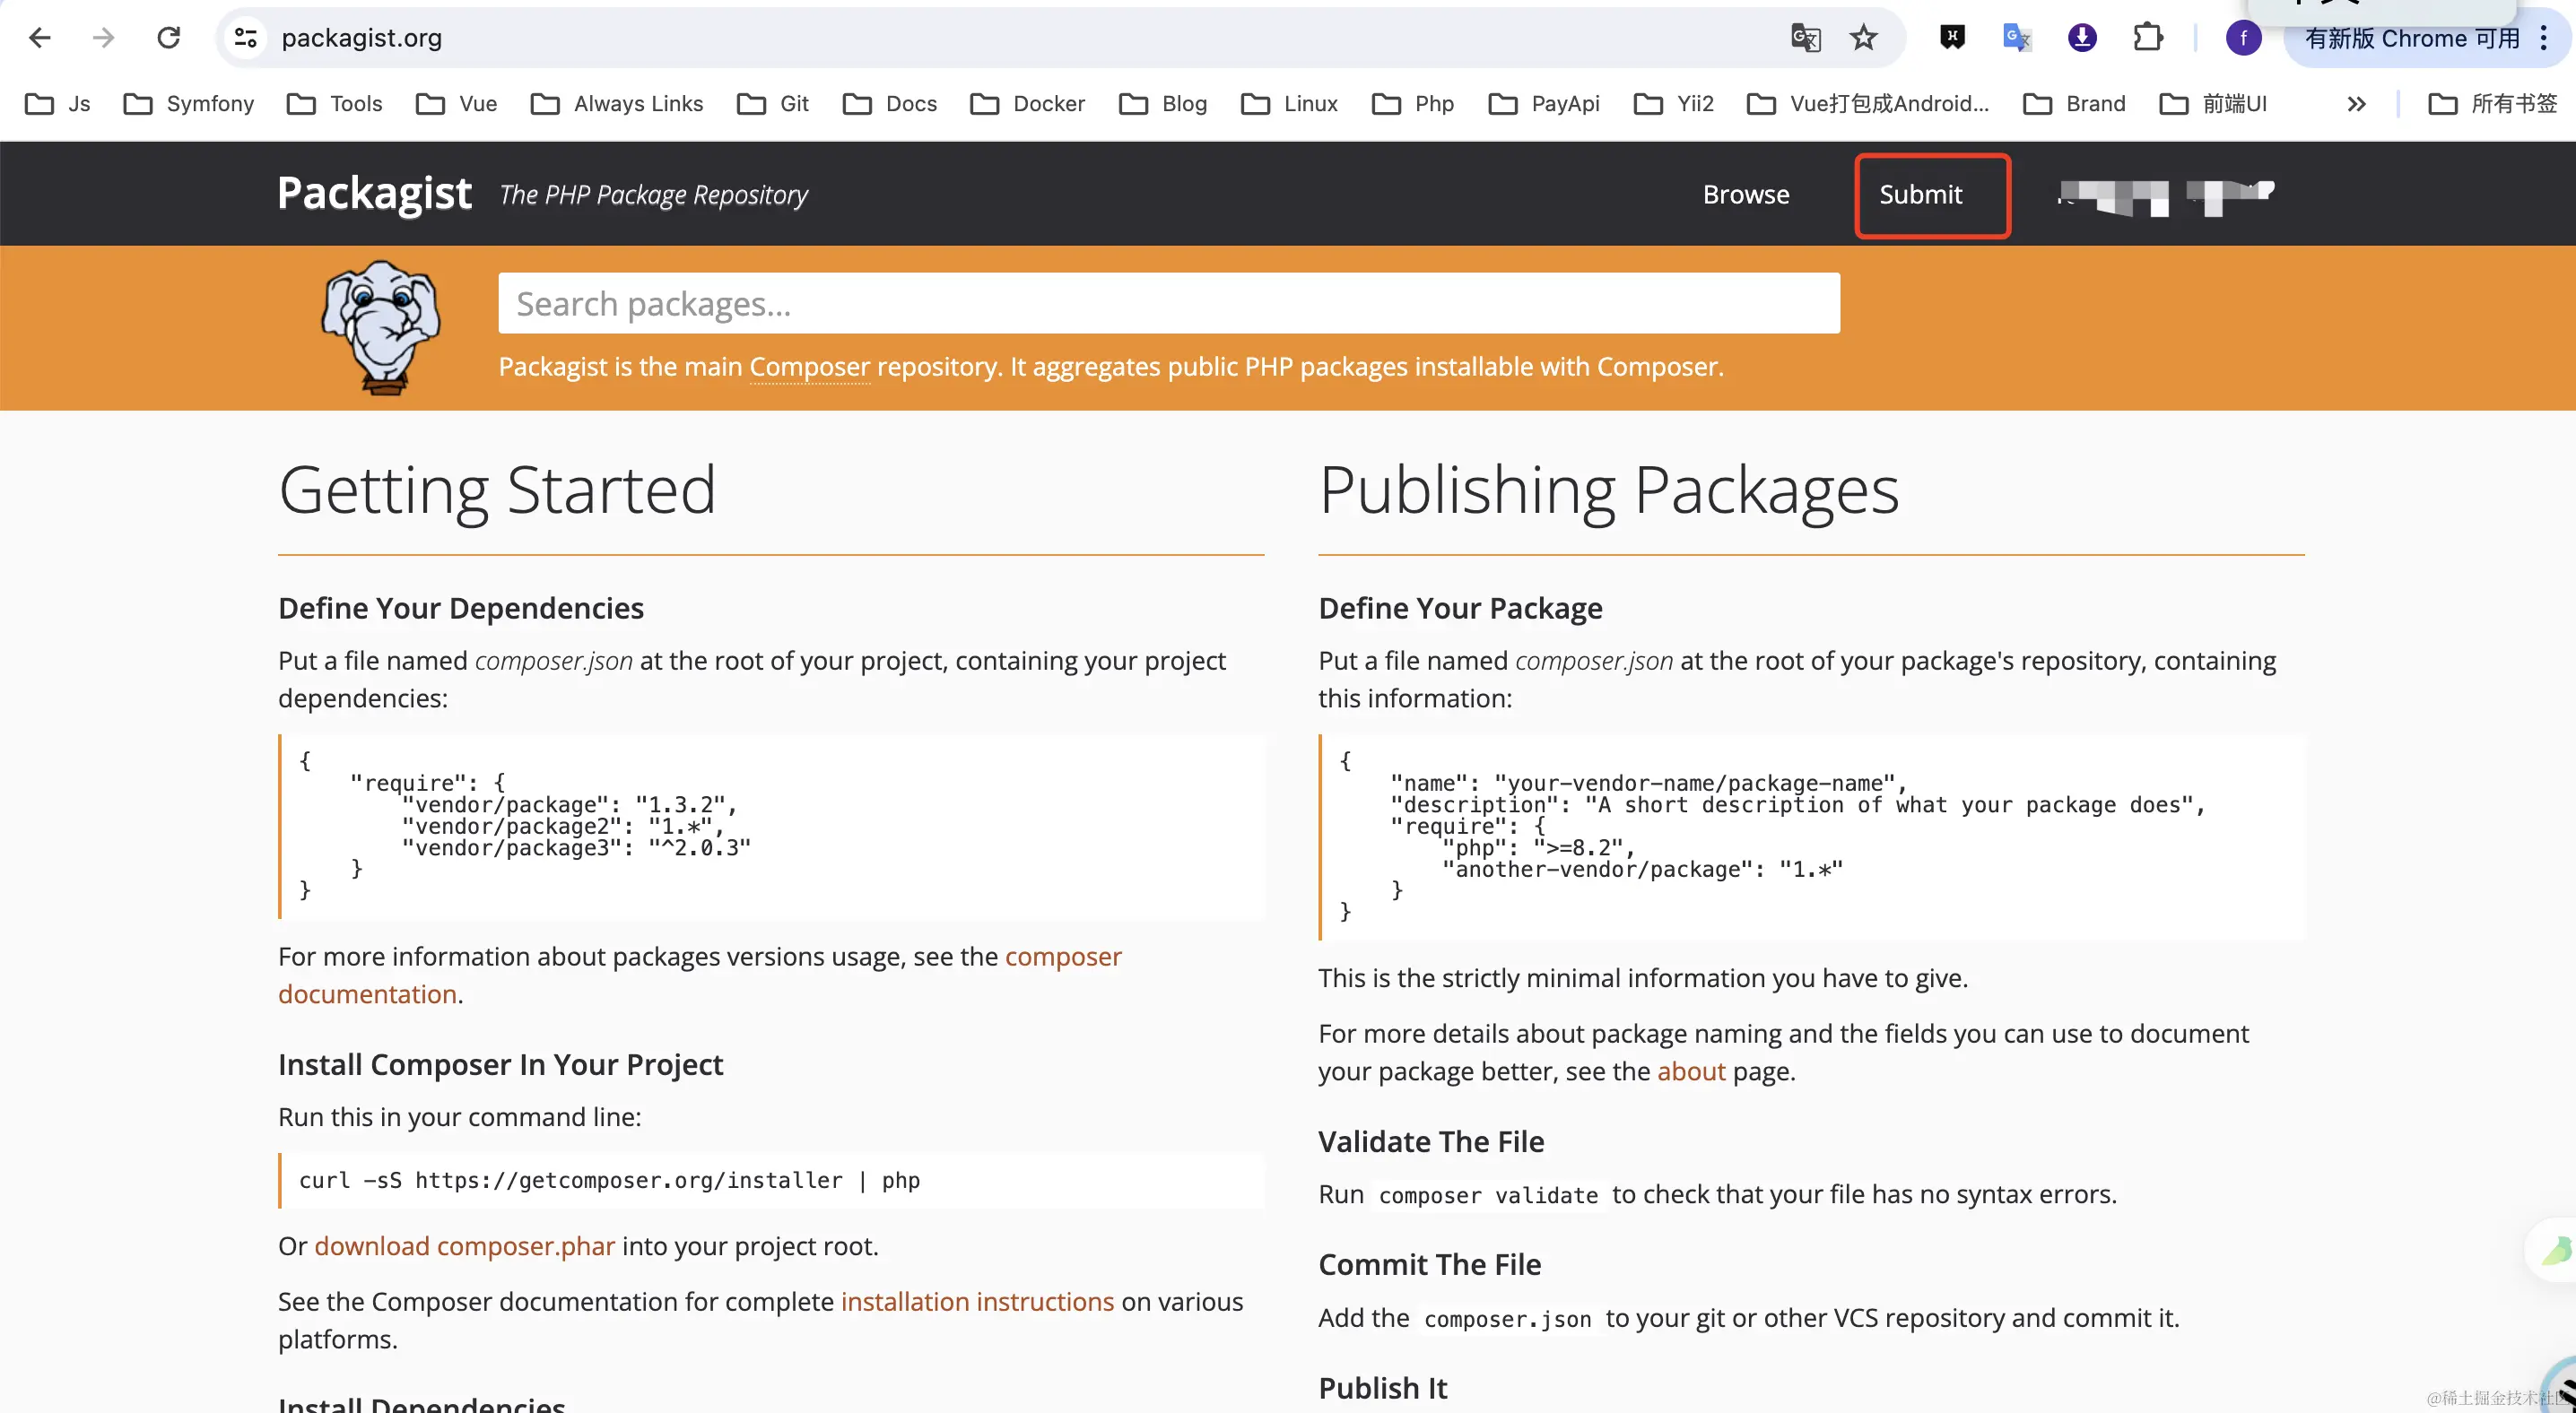Click the purple profile avatar icon
This screenshot has width=2576, height=1413.
pyautogui.click(x=2243, y=38)
